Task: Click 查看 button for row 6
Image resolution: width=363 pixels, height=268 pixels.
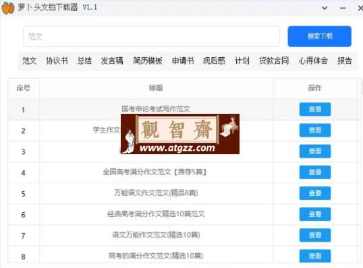Action: 315,214
